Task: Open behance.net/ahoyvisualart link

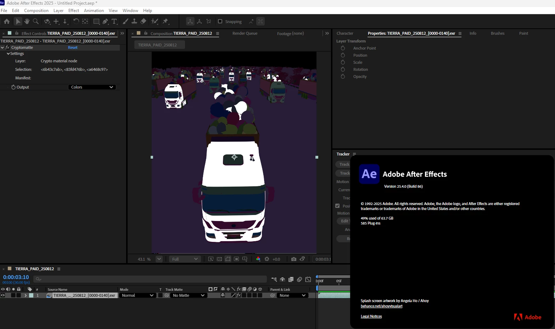Action: (382, 306)
